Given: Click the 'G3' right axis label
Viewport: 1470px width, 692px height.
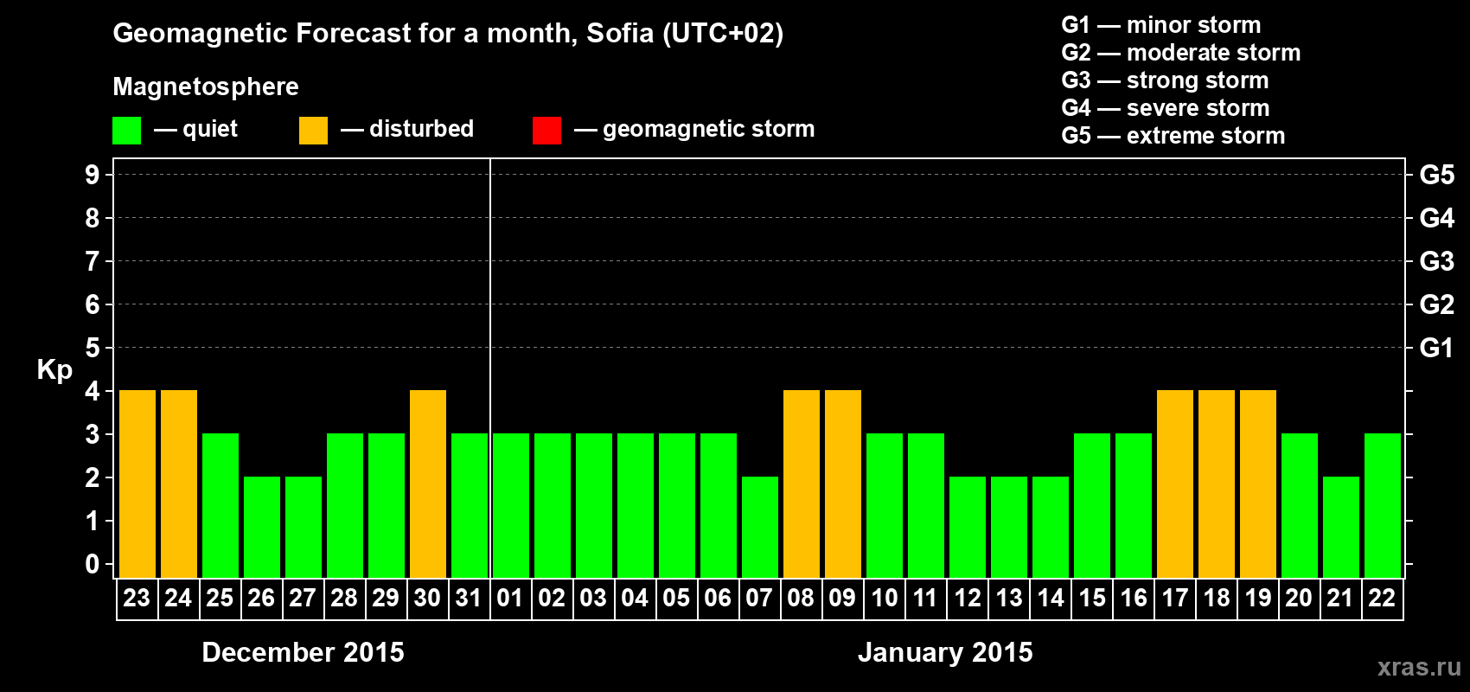Looking at the screenshot, I should pos(1437,261).
